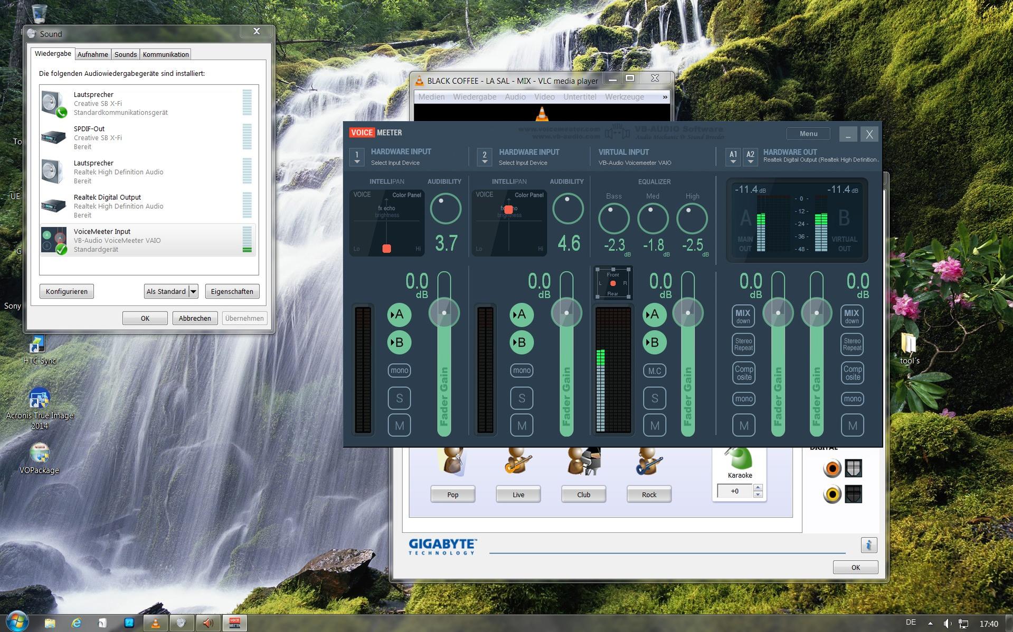Select the SPDIF-Out playback device
The height and width of the screenshot is (632, 1013).
click(x=148, y=138)
